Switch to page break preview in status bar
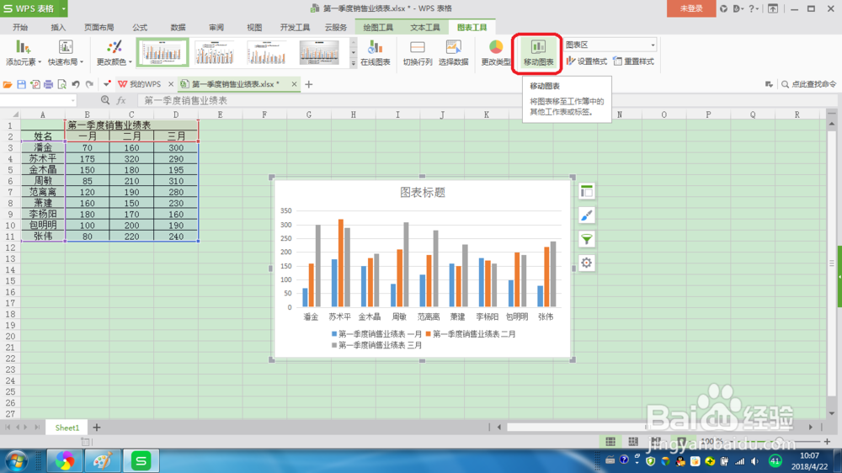This screenshot has height=473, width=842. point(633,441)
